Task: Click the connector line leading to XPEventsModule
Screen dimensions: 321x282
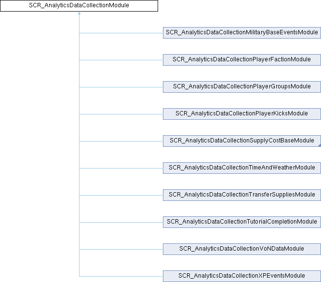Action: [120, 276]
